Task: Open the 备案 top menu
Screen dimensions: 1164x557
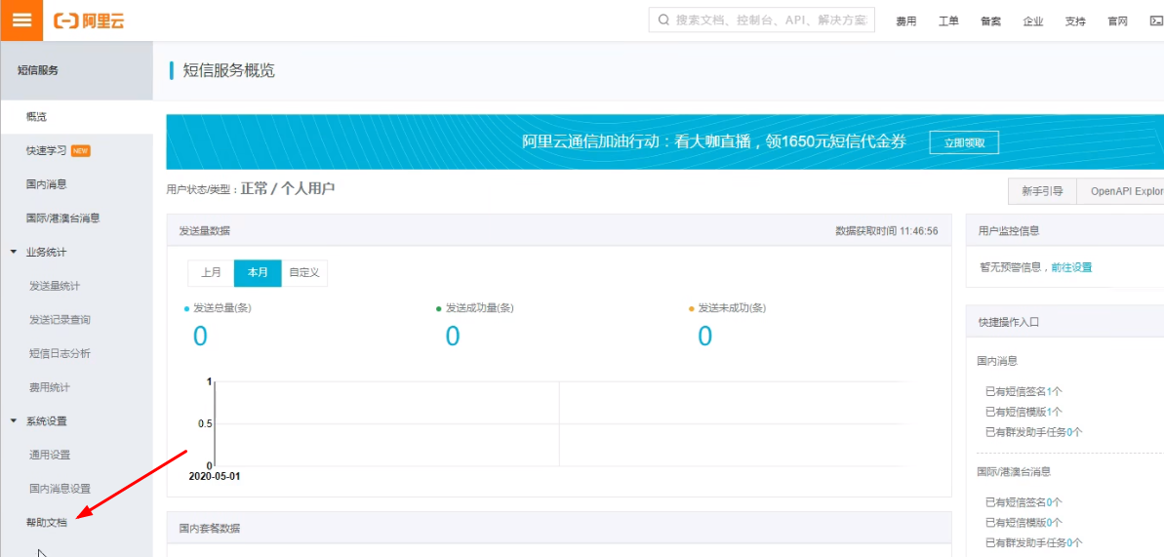Action: coord(990,21)
